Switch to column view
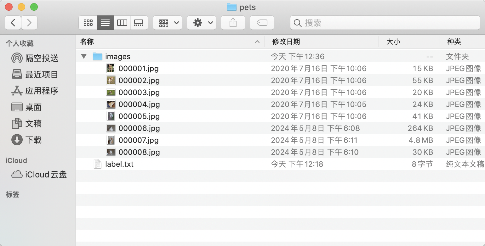485x246 pixels. [x=122, y=23]
